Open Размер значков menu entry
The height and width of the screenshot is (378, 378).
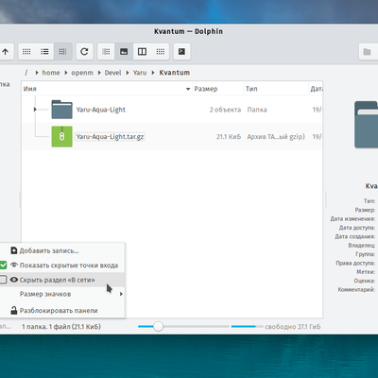click(x=62, y=294)
